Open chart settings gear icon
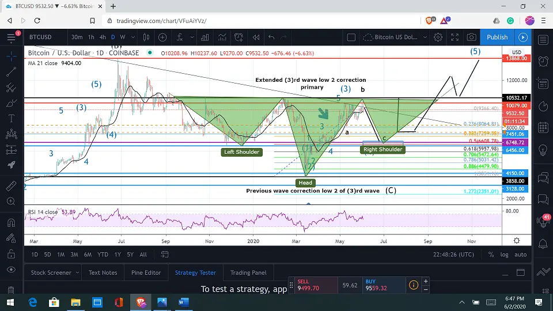This screenshot has height=311, width=553. pyautogui.click(x=438, y=37)
